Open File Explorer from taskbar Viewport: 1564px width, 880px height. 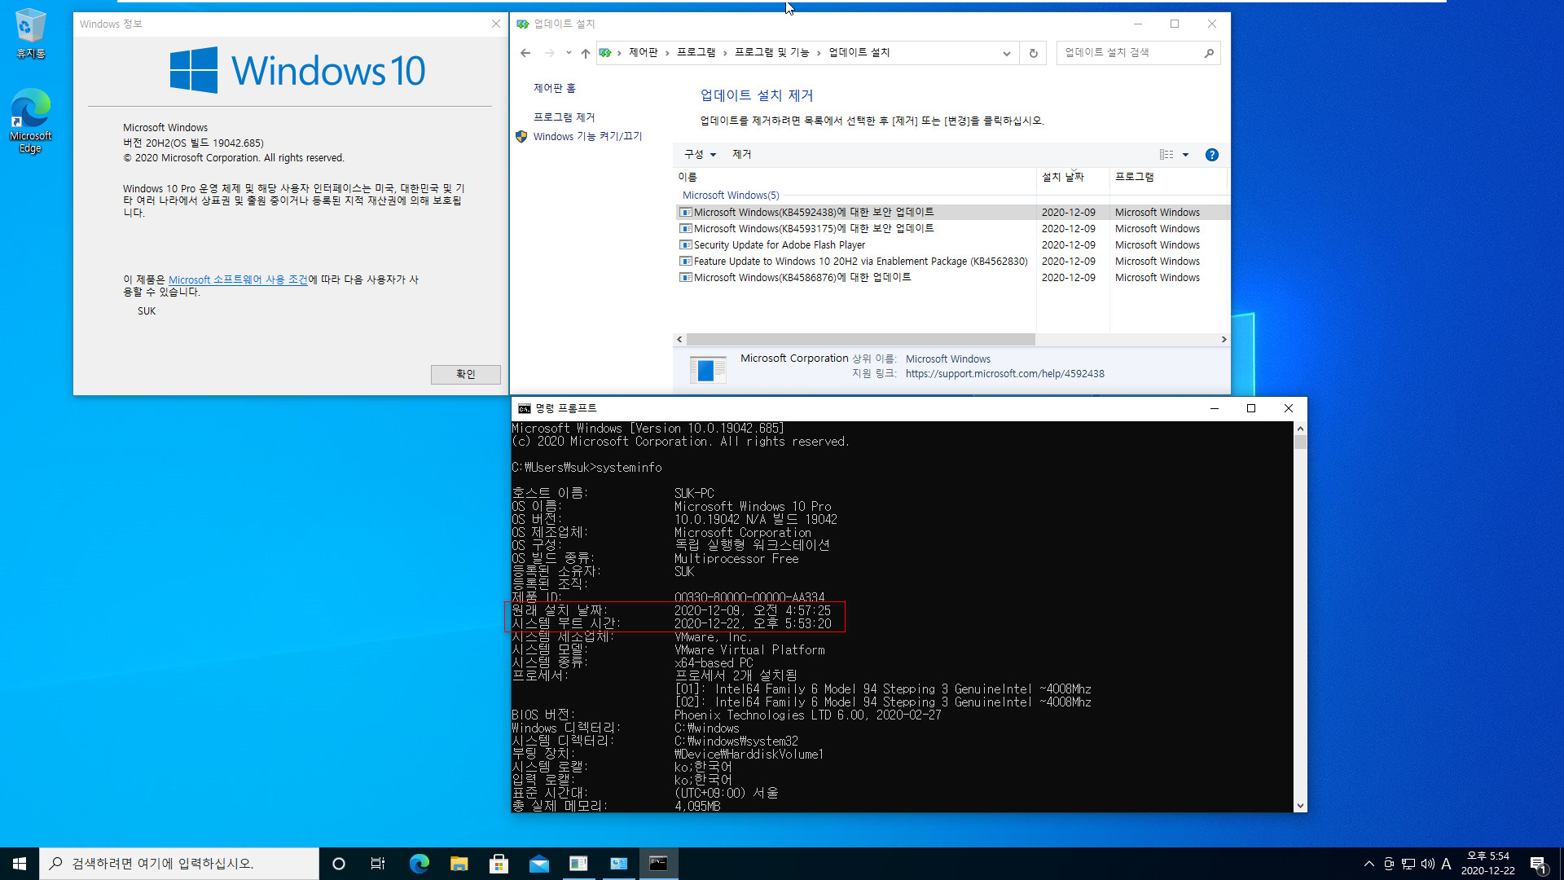tap(459, 864)
